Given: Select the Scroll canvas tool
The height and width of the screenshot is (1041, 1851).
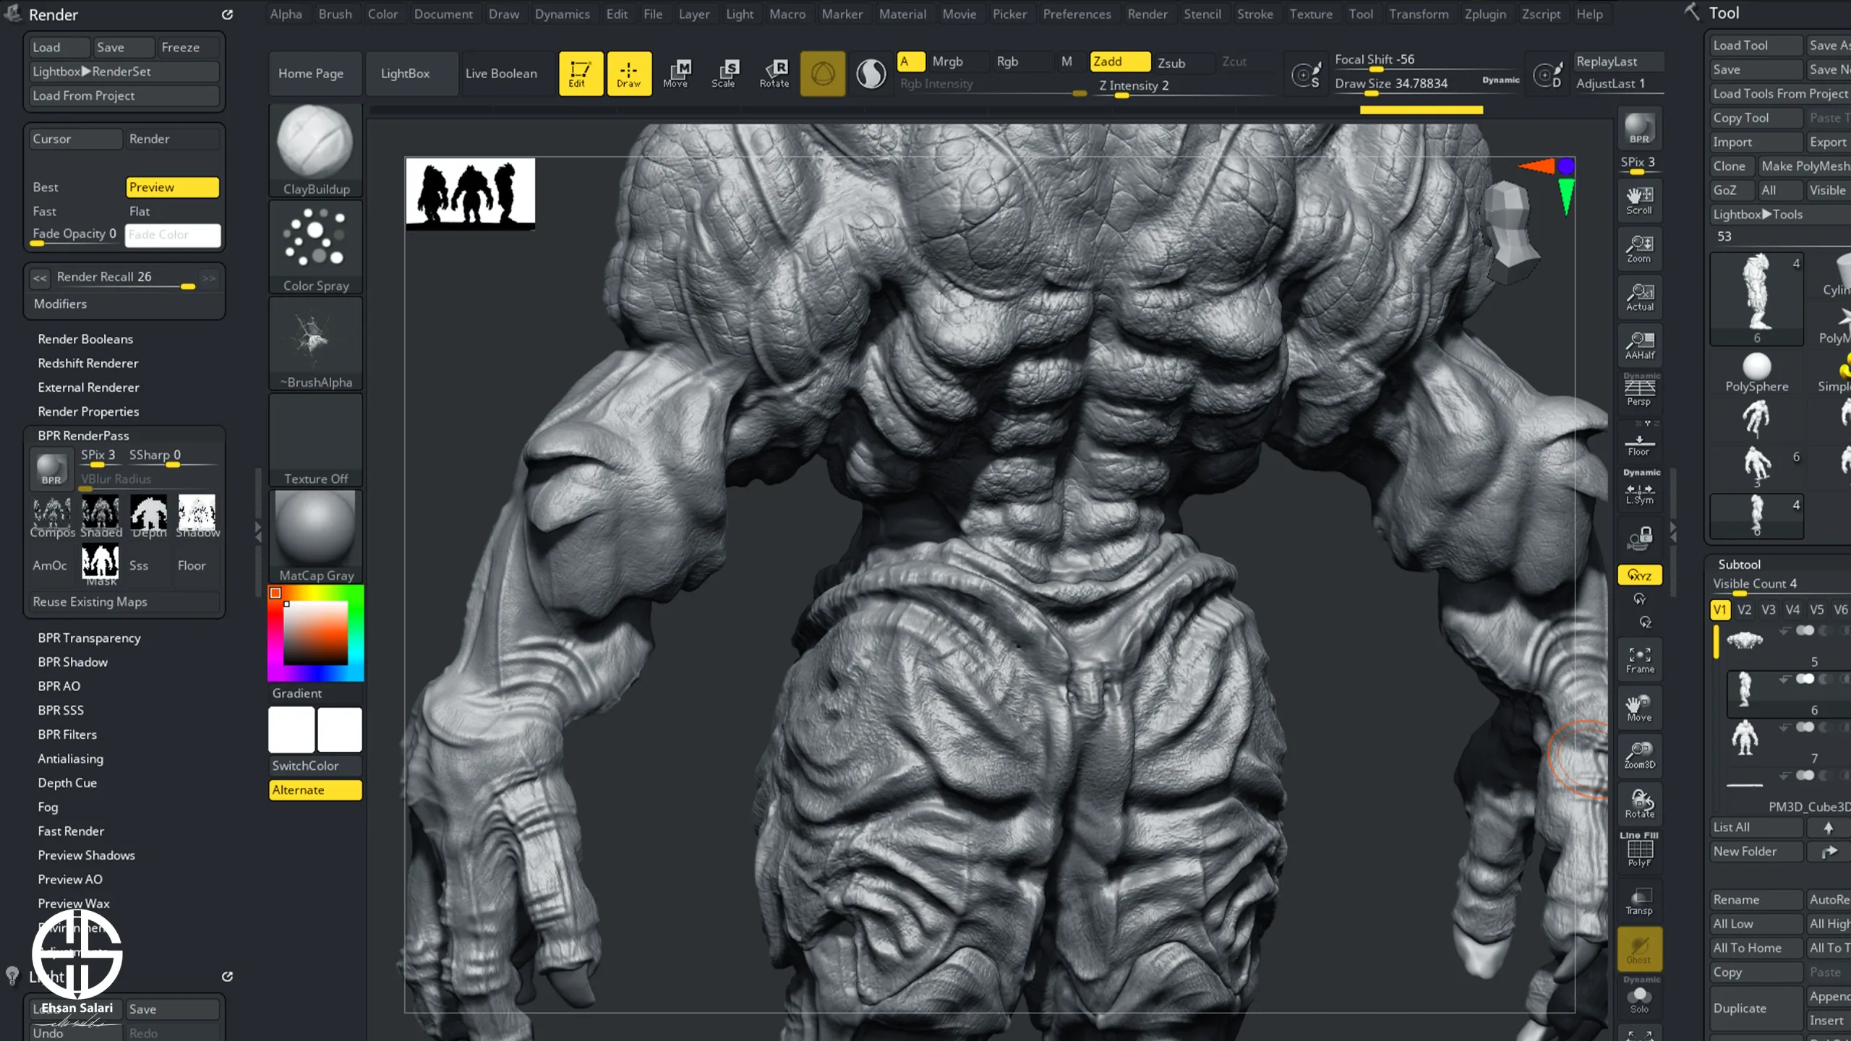Looking at the screenshot, I should click(1639, 200).
